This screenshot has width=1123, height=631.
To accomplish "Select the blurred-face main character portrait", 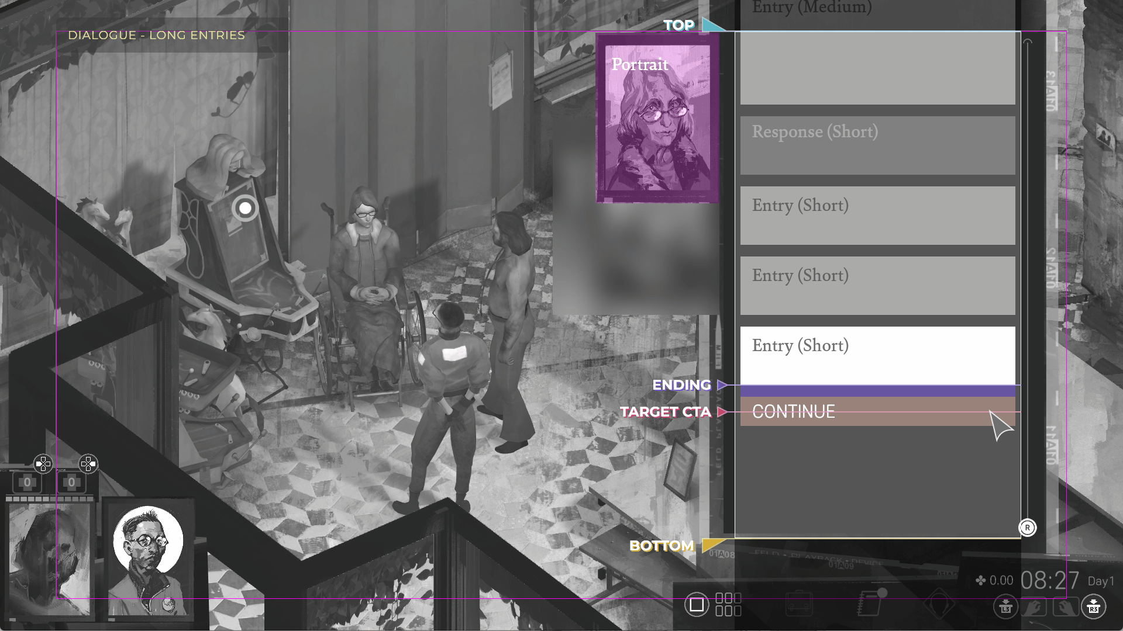I will point(50,559).
